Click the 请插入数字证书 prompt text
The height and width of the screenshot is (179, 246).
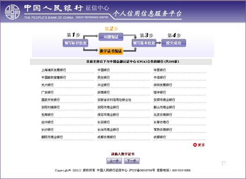pyautogui.click(x=123, y=154)
